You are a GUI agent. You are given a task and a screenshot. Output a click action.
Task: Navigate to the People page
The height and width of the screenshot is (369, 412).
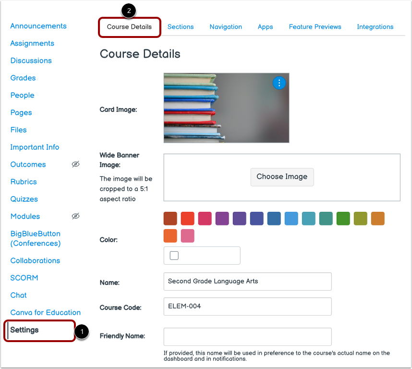click(x=22, y=95)
